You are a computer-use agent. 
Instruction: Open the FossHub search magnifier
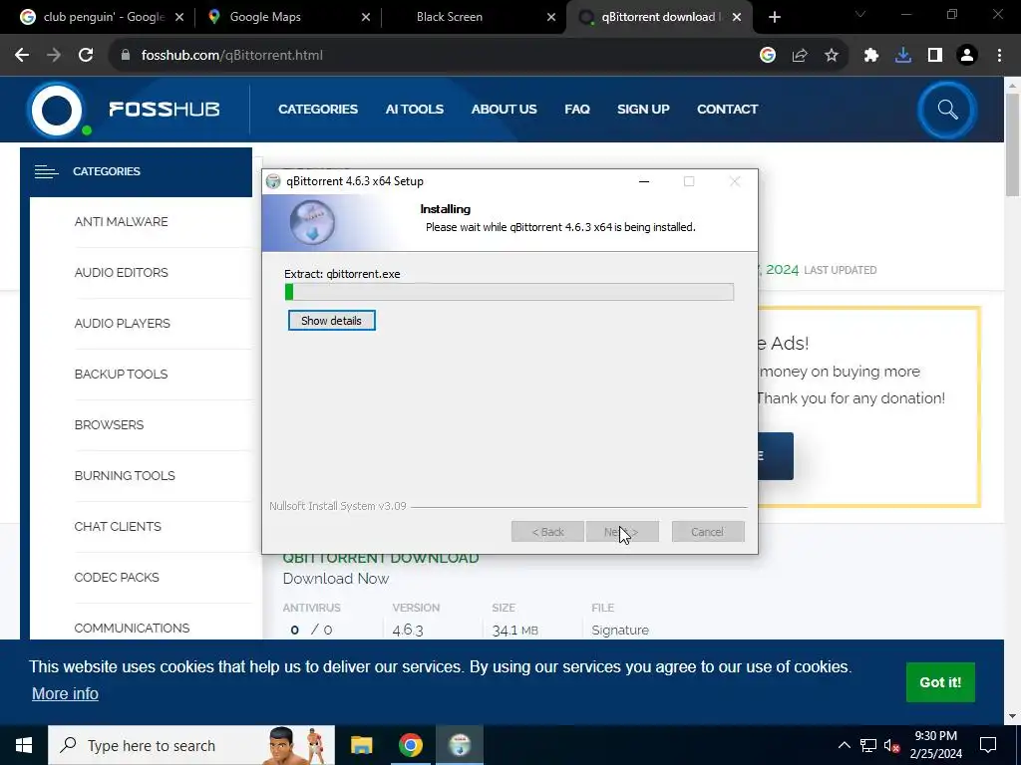coord(947,110)
